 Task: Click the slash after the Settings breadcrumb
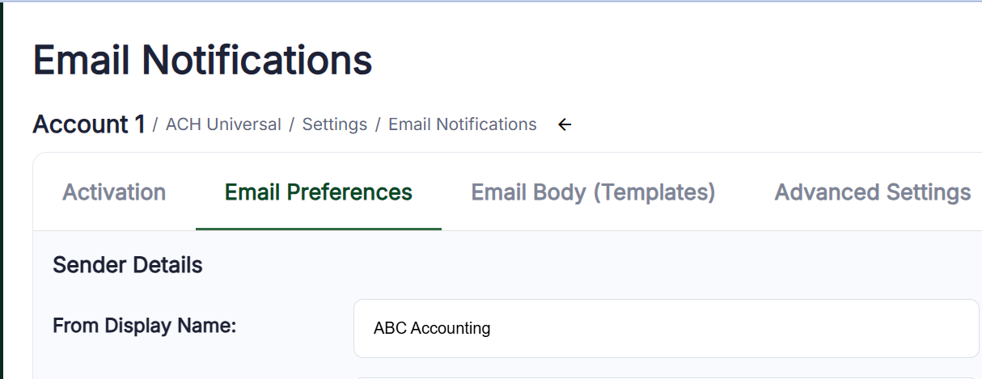[378, 124]
